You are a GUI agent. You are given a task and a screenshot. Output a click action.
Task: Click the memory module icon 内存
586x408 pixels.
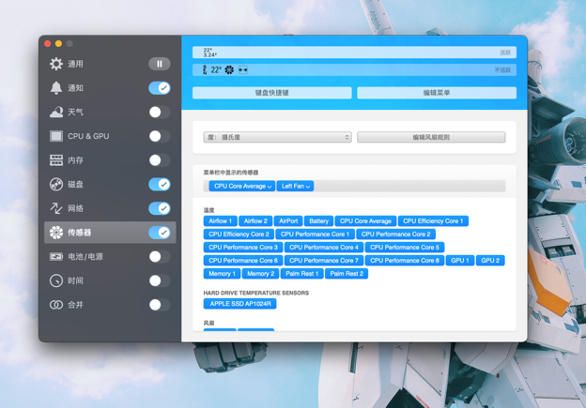(x=56, y=160)
